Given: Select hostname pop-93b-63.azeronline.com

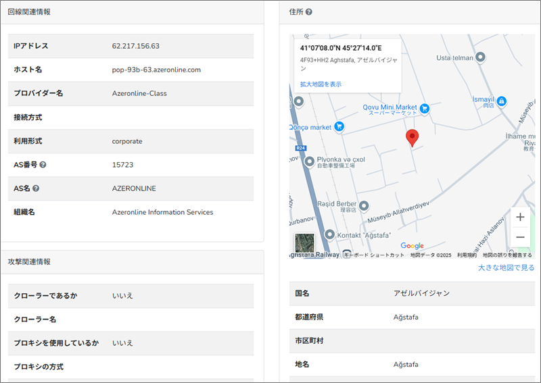Looking at the screenshot, I should tap(156, 70).
